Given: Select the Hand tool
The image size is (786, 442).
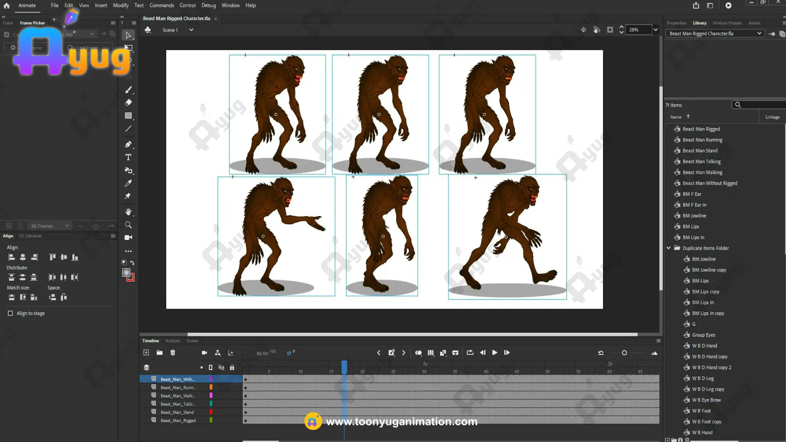Looking at the screenshot, I should [x=128, y=212].
